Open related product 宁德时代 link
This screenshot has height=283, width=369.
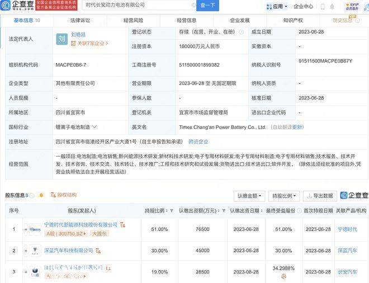point(347,229)
